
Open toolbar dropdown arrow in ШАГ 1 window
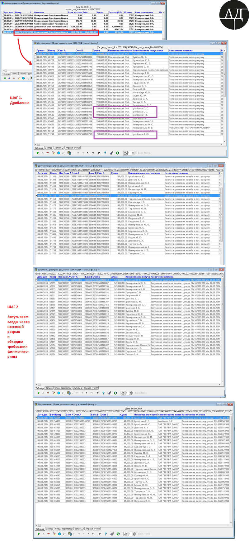[x=73, y=153]
